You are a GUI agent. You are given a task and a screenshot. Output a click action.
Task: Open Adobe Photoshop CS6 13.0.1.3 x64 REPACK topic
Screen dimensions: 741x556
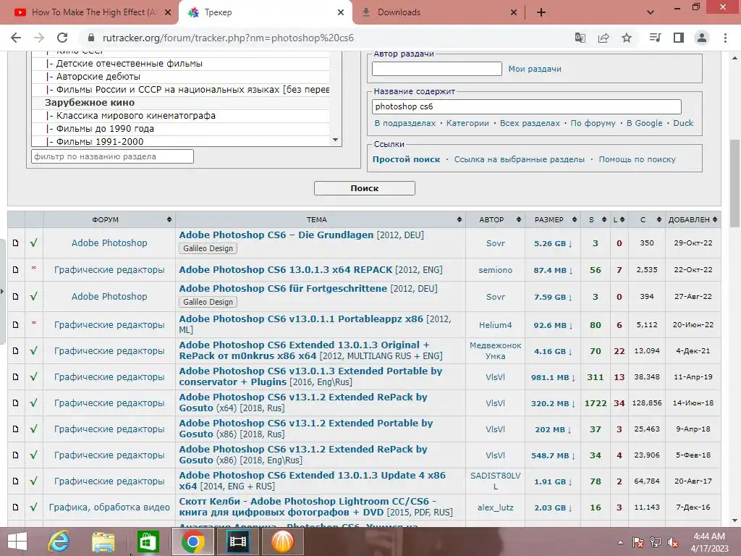(x=285, y=269)
